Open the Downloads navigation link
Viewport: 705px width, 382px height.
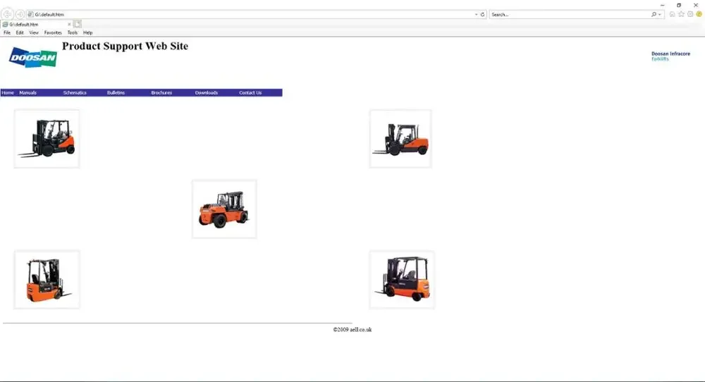coord(207,92)
